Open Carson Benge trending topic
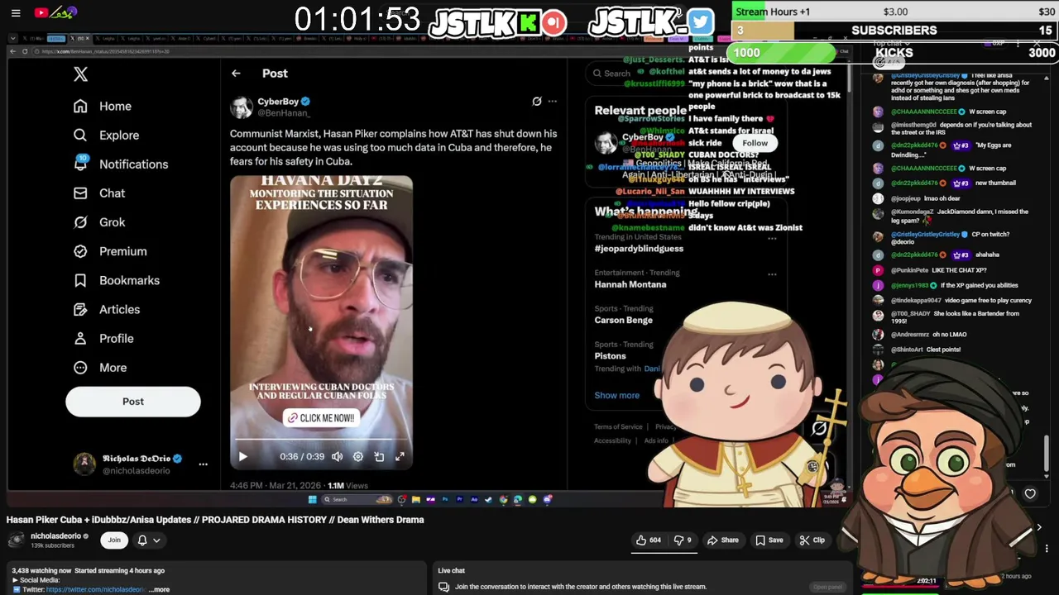 click(623, 320)
